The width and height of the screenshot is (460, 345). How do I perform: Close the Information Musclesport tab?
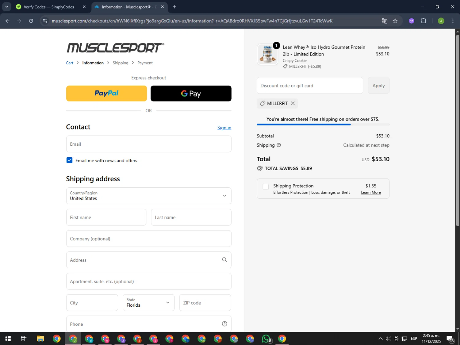point(163,7)
